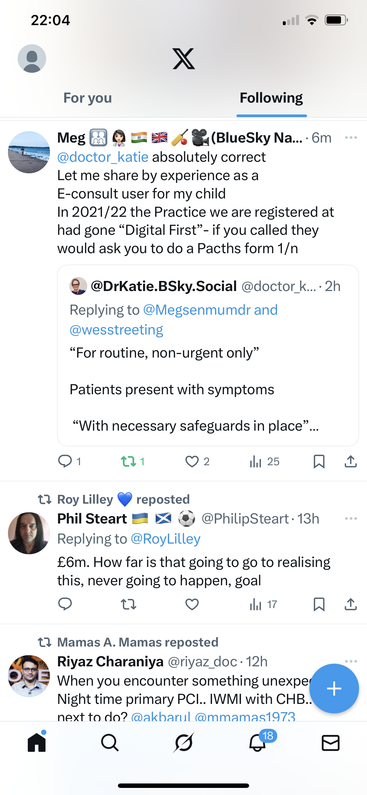
Task: Open more options on Riyaz Charaniya's post
Action: click(351, 661)
